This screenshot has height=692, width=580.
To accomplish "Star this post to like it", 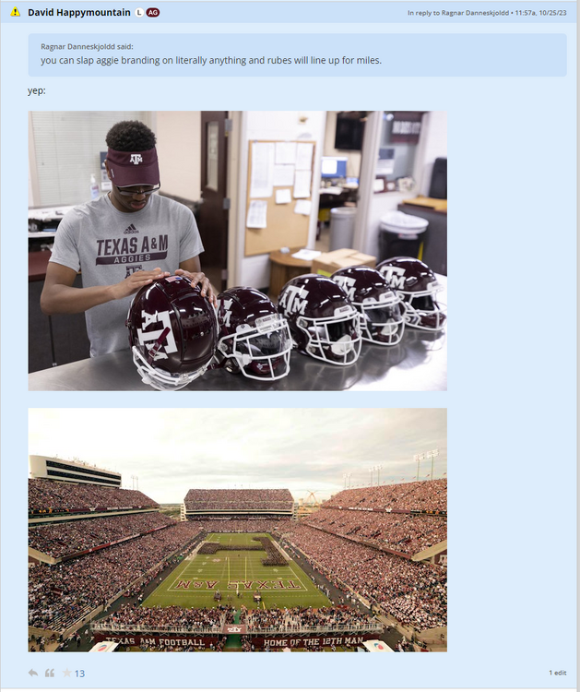I will point(66,674).
